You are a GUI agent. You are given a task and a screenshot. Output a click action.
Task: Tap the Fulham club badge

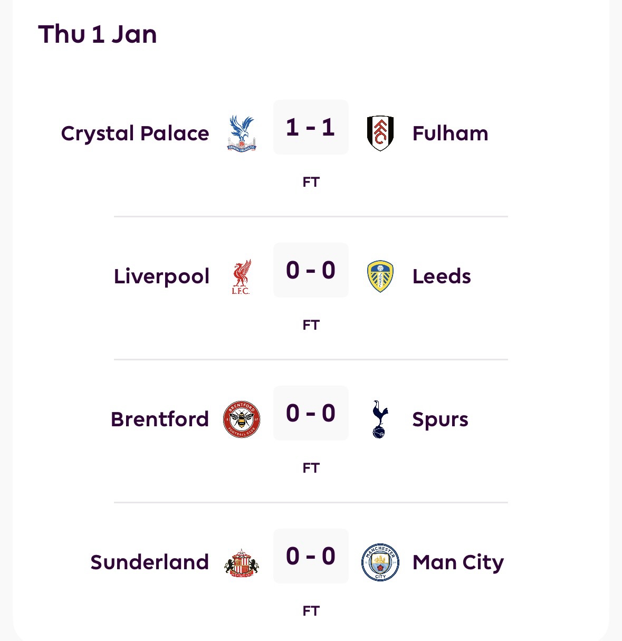point(380,133)
